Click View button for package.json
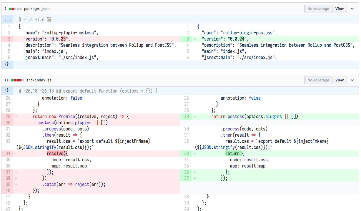 point(339,9)
